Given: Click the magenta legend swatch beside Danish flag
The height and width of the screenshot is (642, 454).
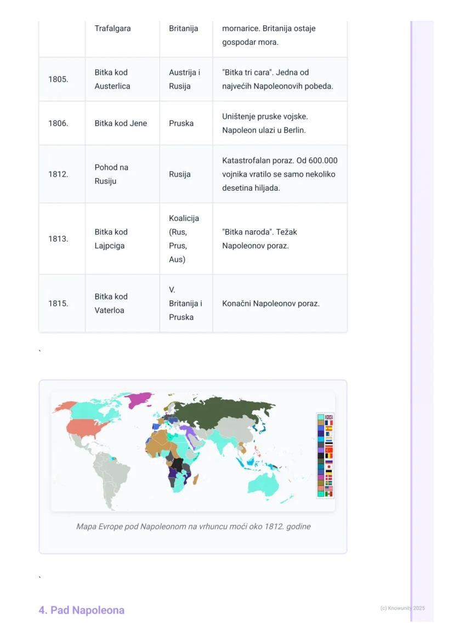Looking at the screenshot, I should 321,478.
